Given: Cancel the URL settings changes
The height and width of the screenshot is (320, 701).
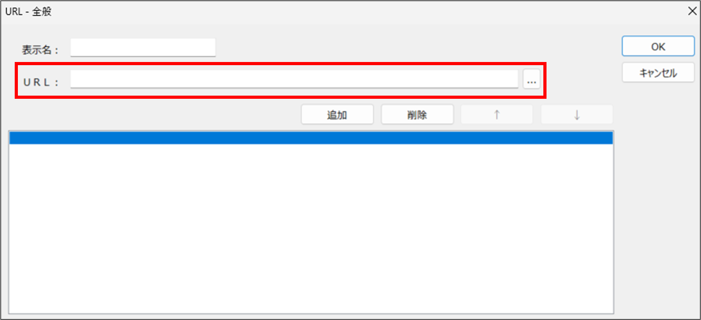Looking at the screenshot, I should coord(658,73).
